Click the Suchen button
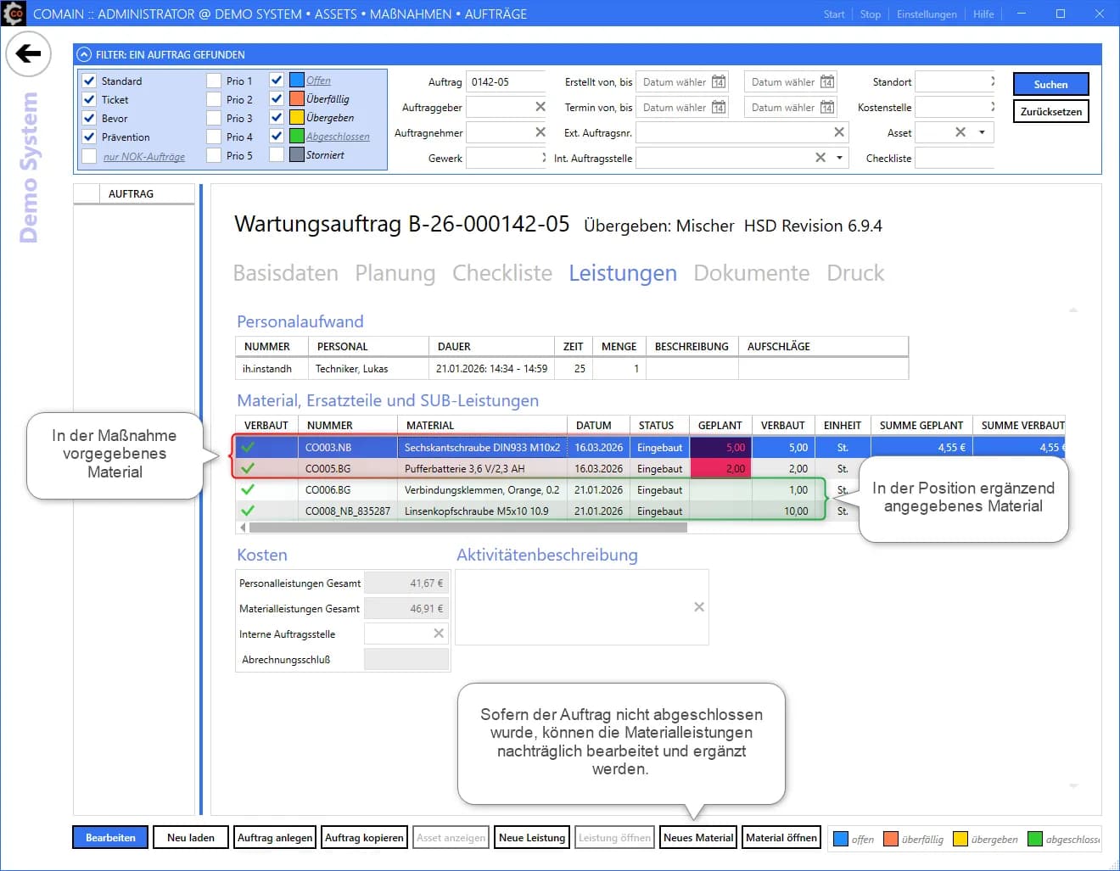Image resolution: width=1120 pixels, height=871 pixels. tap(1050, 84)
